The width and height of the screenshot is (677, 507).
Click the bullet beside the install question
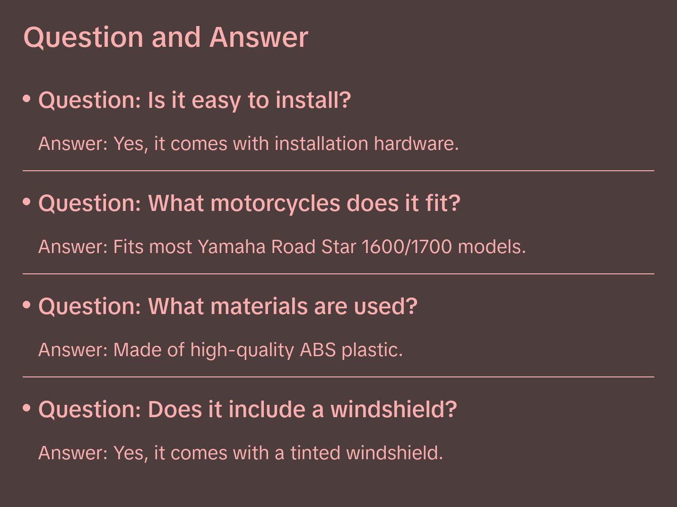point(27,99)
